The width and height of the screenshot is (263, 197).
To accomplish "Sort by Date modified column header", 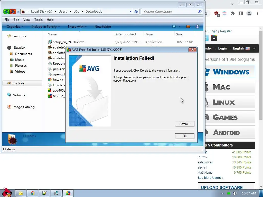I will (125, 34).
